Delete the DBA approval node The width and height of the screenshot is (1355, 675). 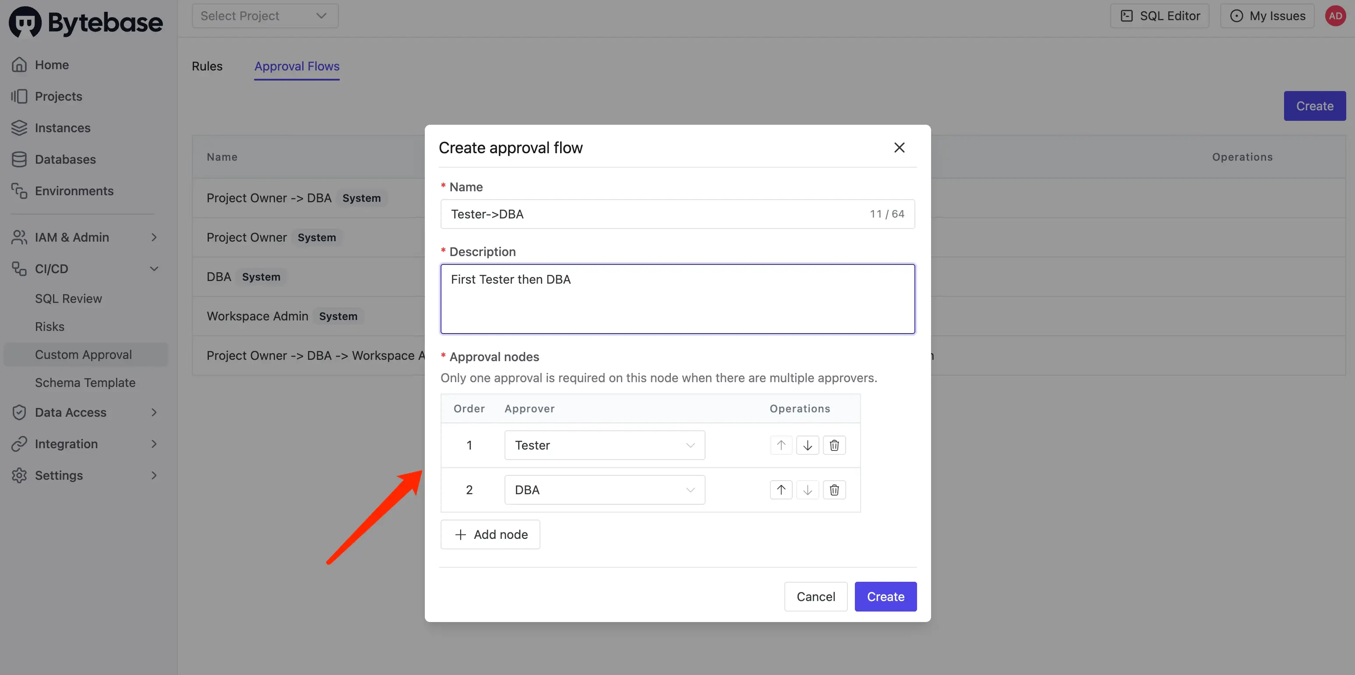point(834,490)
